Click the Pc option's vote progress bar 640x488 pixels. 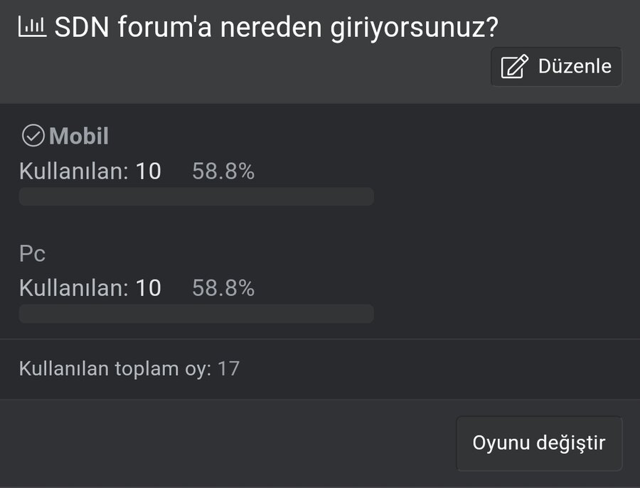(x=196, y=314)
